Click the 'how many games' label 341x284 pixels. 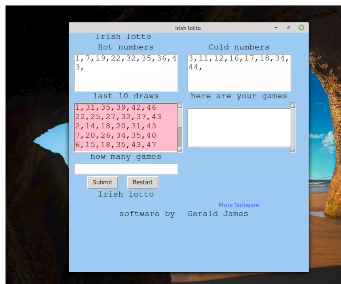(x=126, y=157)
